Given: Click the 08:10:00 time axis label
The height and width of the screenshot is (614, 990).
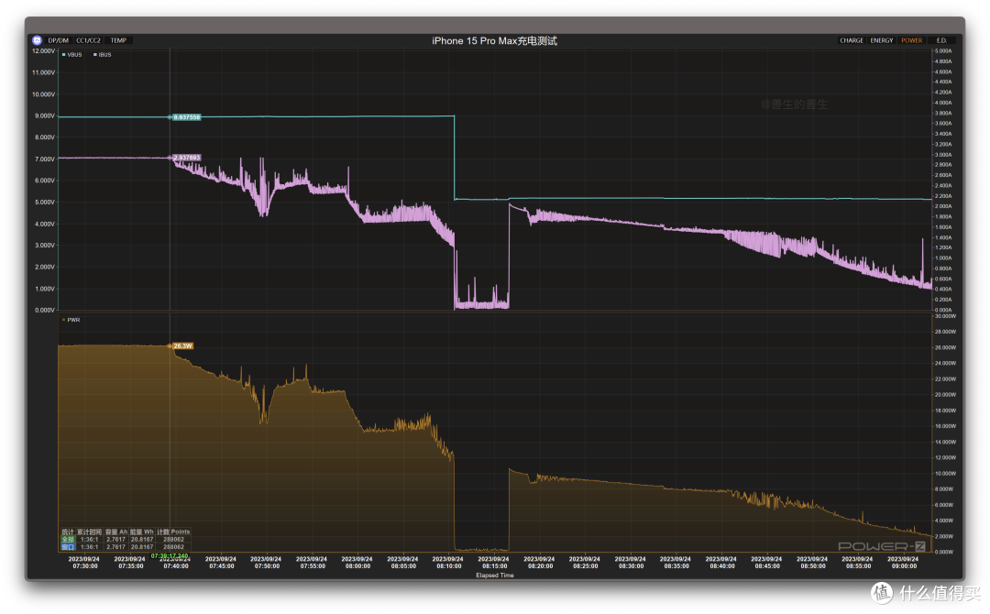Looking at the screenshot, I should tap(448, 566).
